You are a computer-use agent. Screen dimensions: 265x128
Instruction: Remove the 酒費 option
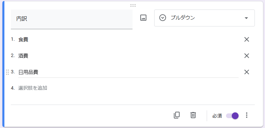(247, 56)
